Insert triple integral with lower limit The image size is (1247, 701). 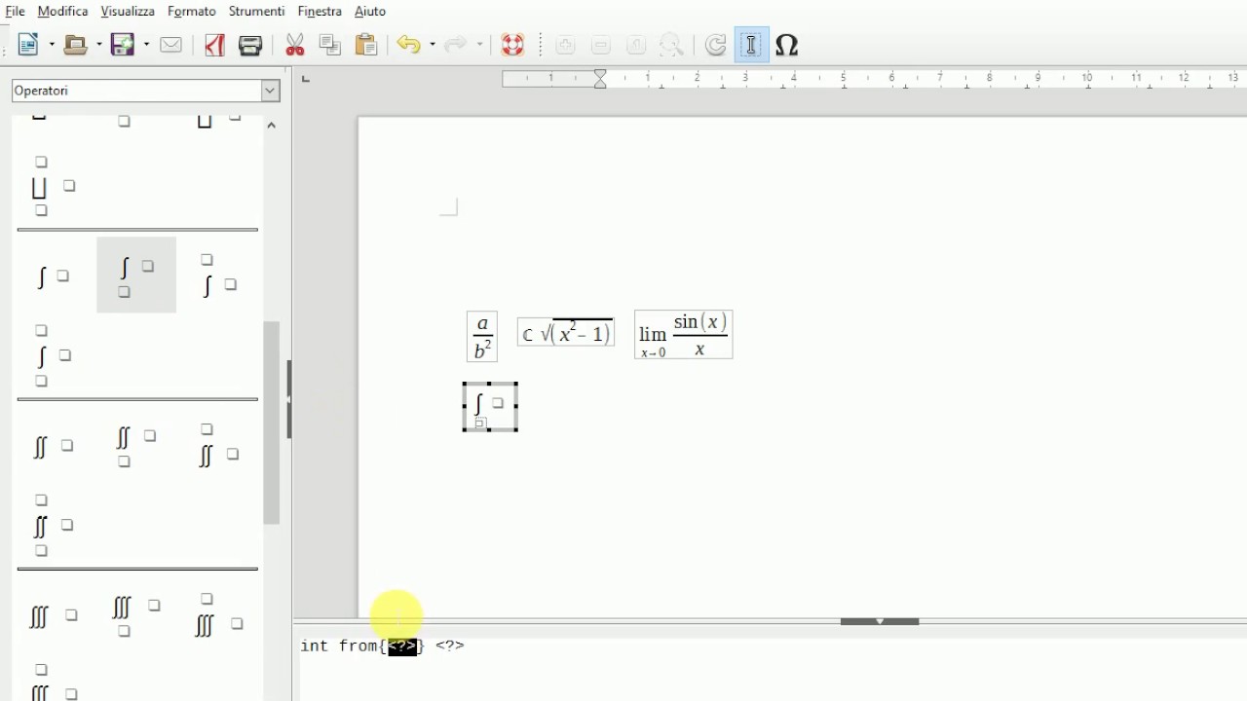[x=135, y=616]
